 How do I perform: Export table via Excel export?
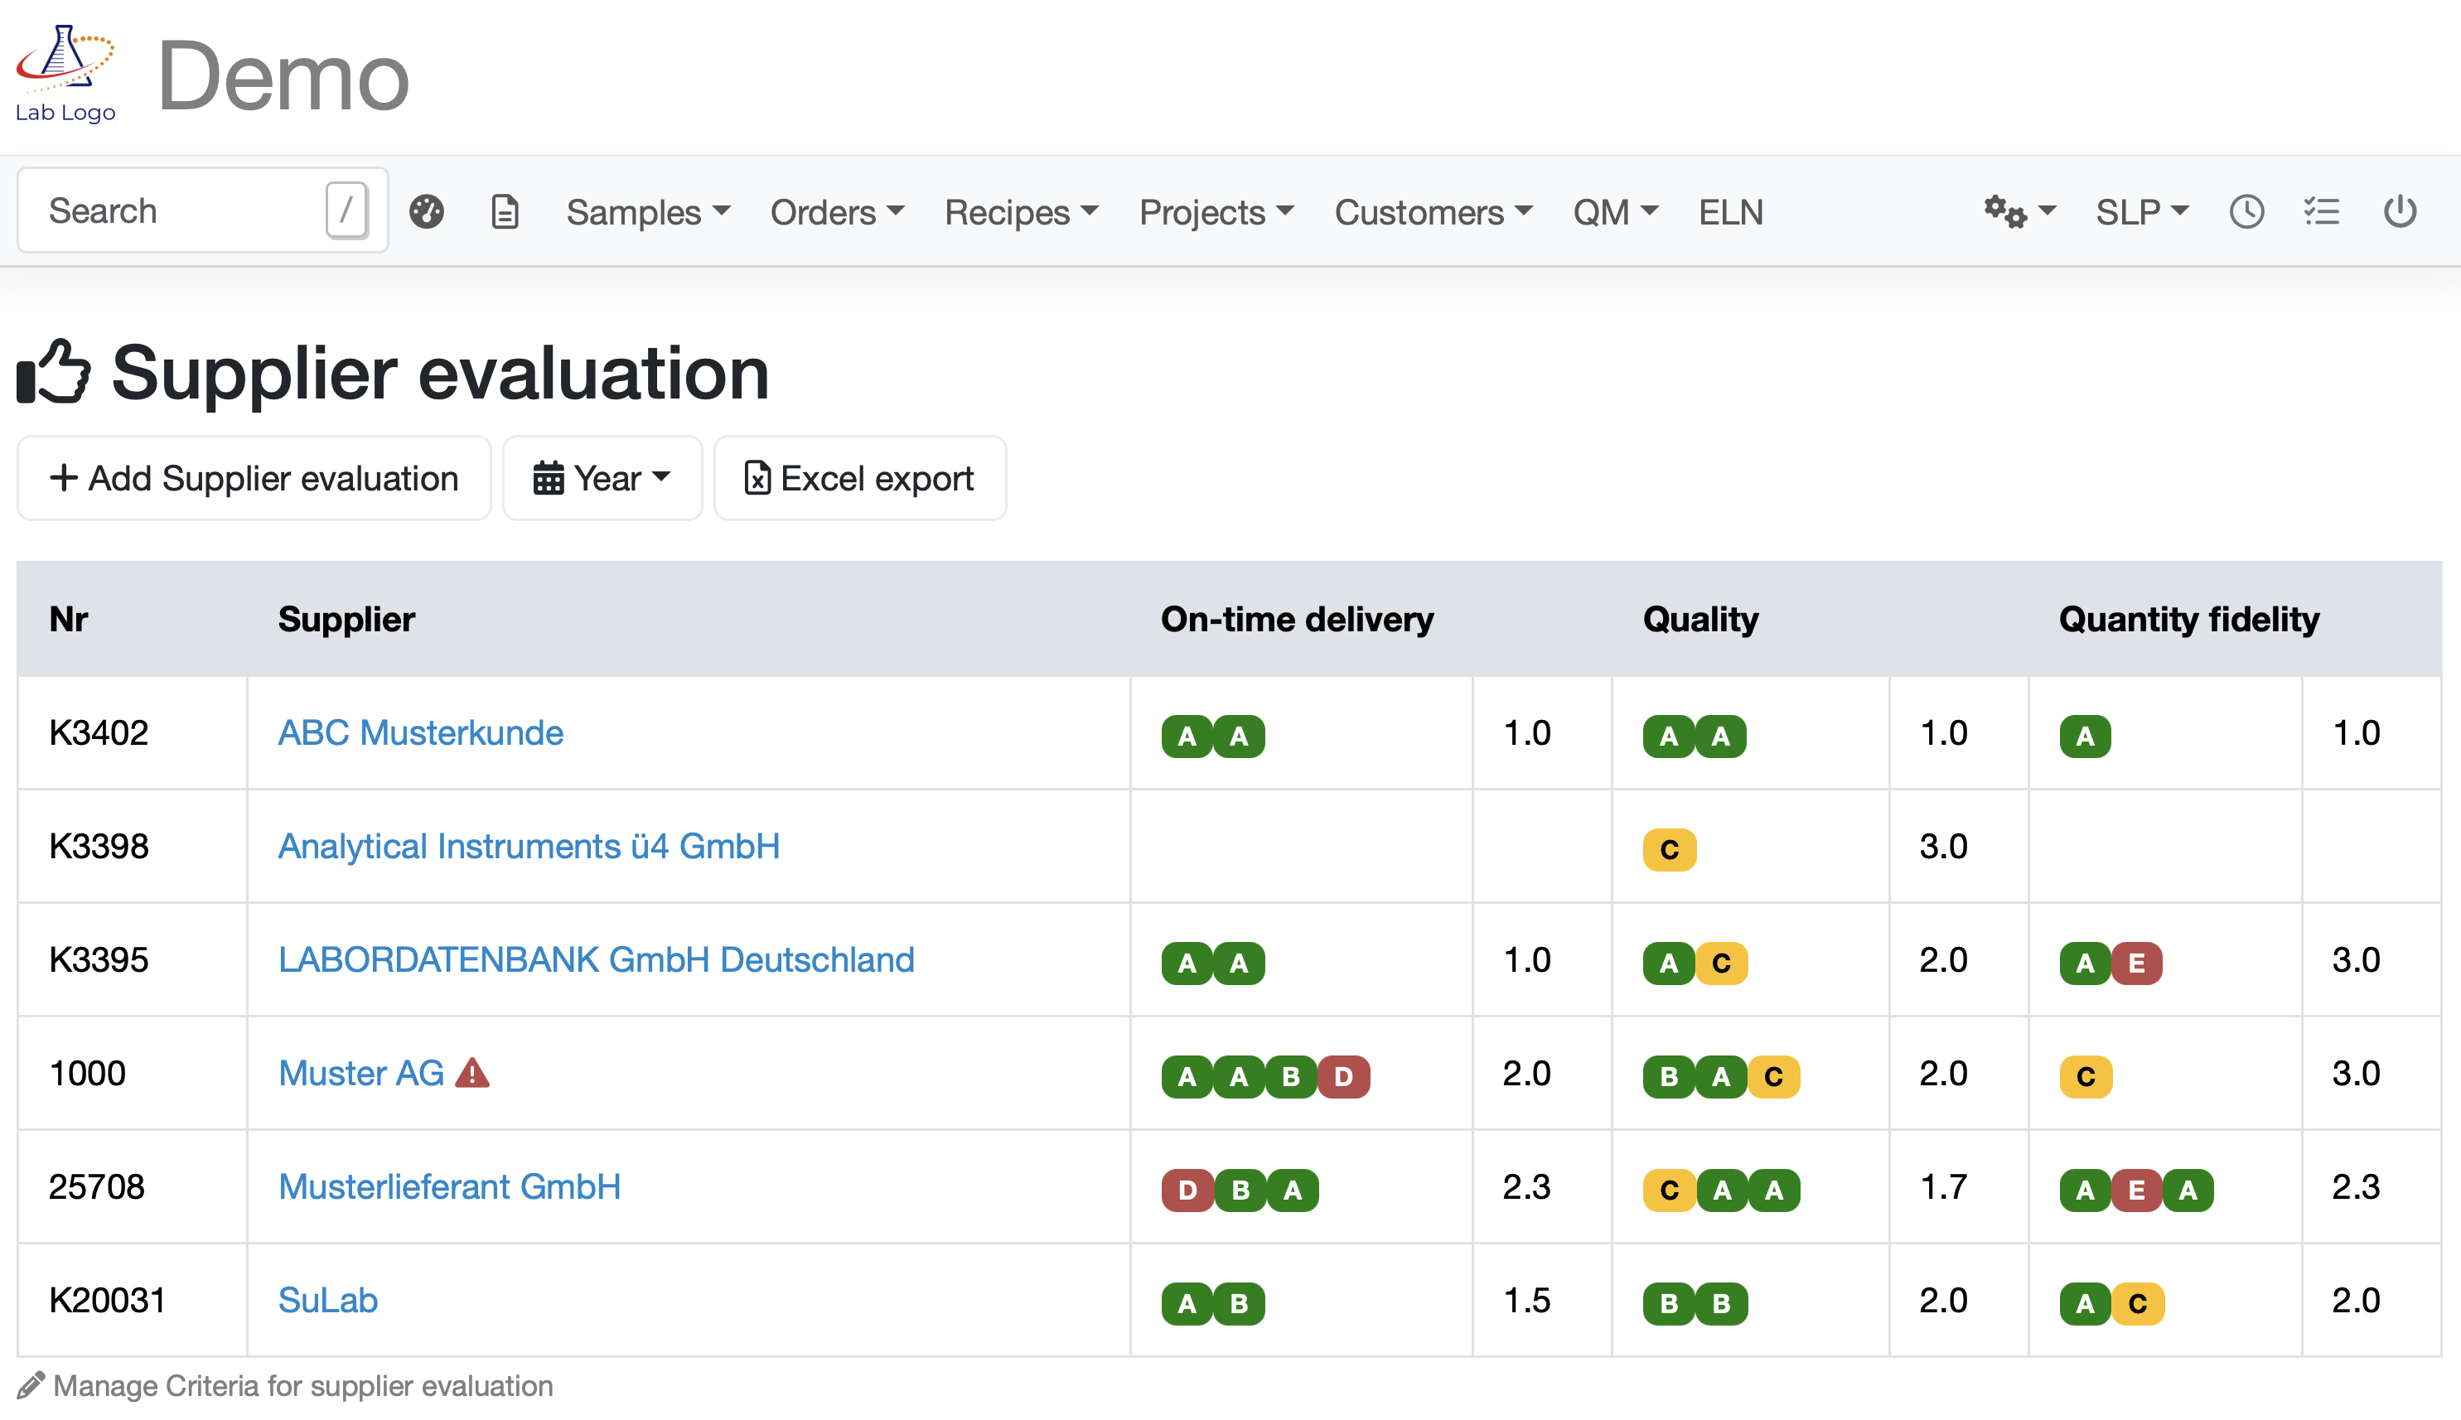[859, 478]
